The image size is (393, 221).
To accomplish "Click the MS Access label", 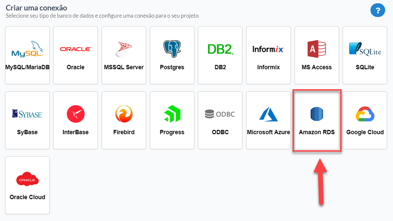I will pos(317,67).
